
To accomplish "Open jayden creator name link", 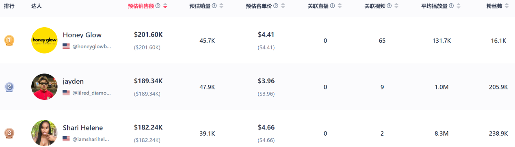I will click(x=73, y=81).
